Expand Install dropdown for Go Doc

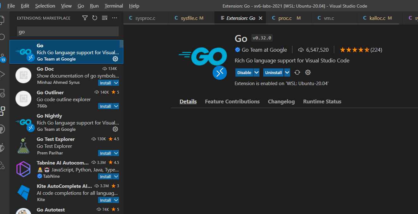click(116, 83)
